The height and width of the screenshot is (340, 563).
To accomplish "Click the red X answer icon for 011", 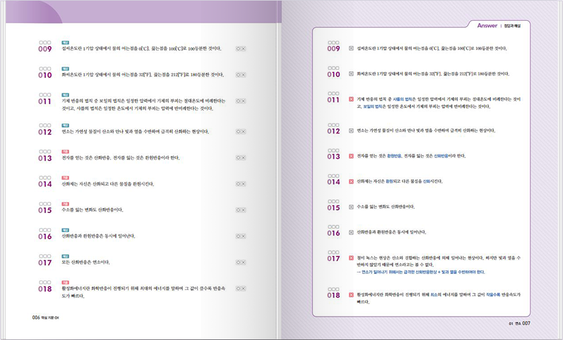I will coord(351,100).
